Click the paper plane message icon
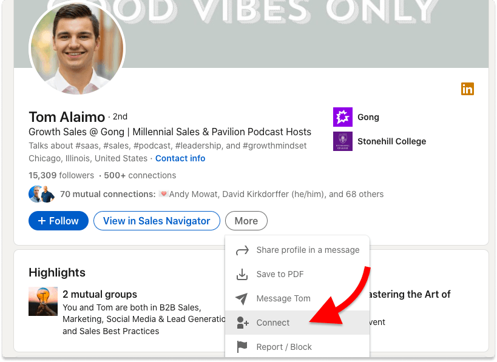Screen dimensions: 497x362 coord(242,298)
